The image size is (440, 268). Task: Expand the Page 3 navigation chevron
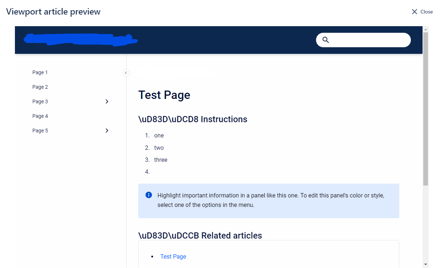[x=107, y=101]
